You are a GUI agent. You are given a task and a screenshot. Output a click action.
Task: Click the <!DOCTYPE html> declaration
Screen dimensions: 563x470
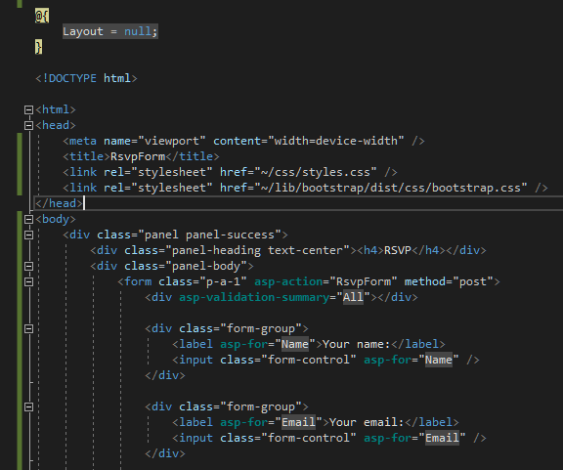point(86,78)
